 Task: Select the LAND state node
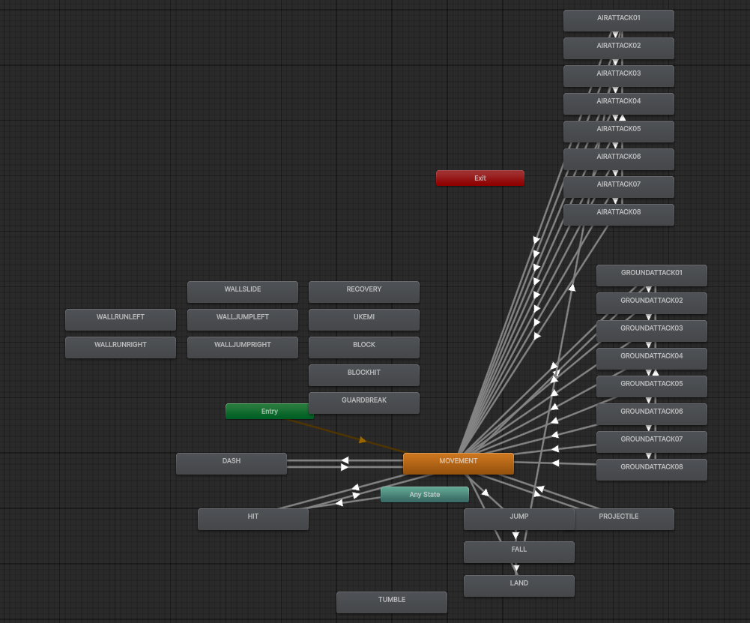(518, 586)
